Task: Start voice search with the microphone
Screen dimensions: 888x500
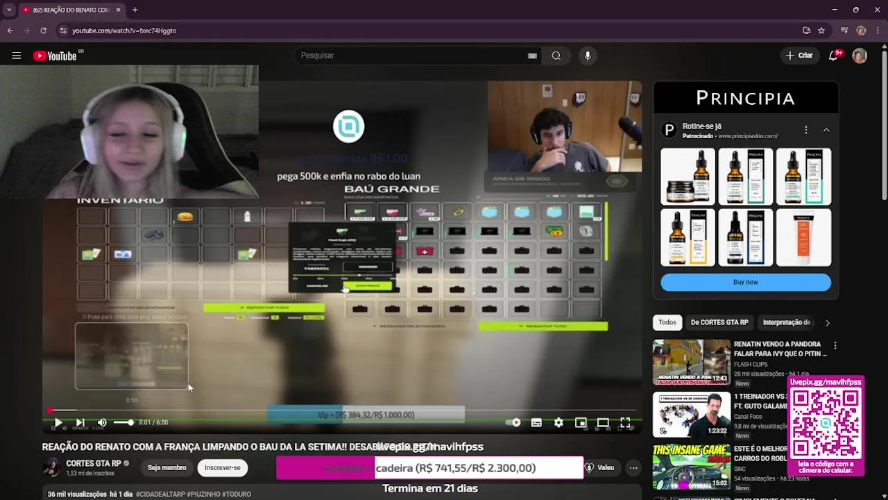Action: coord(588,56)
